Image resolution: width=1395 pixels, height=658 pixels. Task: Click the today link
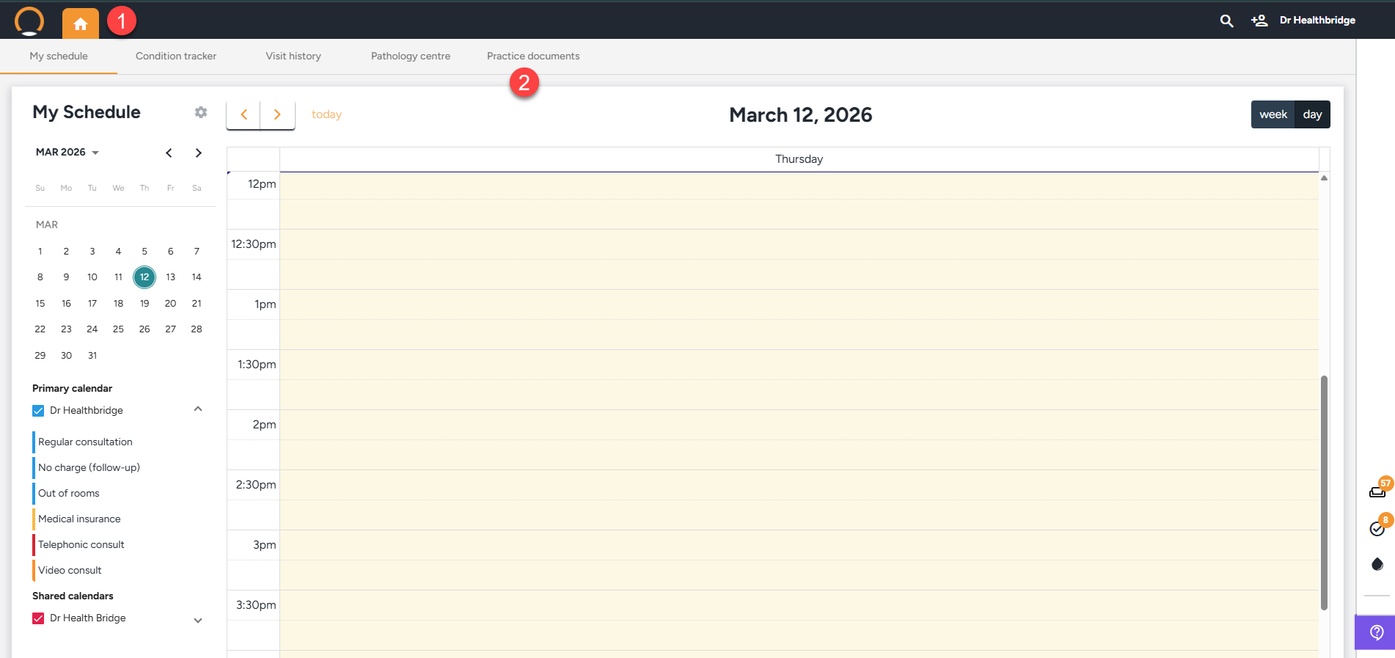326,114
